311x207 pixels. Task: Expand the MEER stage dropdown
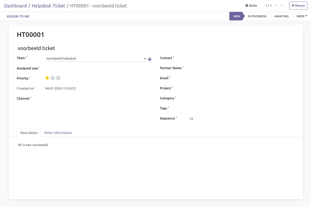pyautogui.click(x=301, y=16)
